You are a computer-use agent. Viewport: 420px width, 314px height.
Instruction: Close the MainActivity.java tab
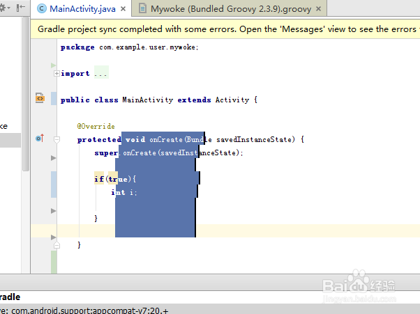pyautogui.click(x=123, y=9)
